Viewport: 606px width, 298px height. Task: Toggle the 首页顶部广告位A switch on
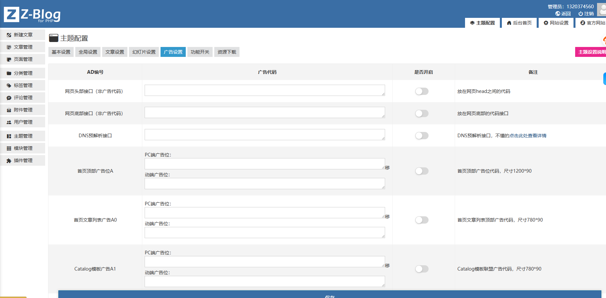point(422,171)
